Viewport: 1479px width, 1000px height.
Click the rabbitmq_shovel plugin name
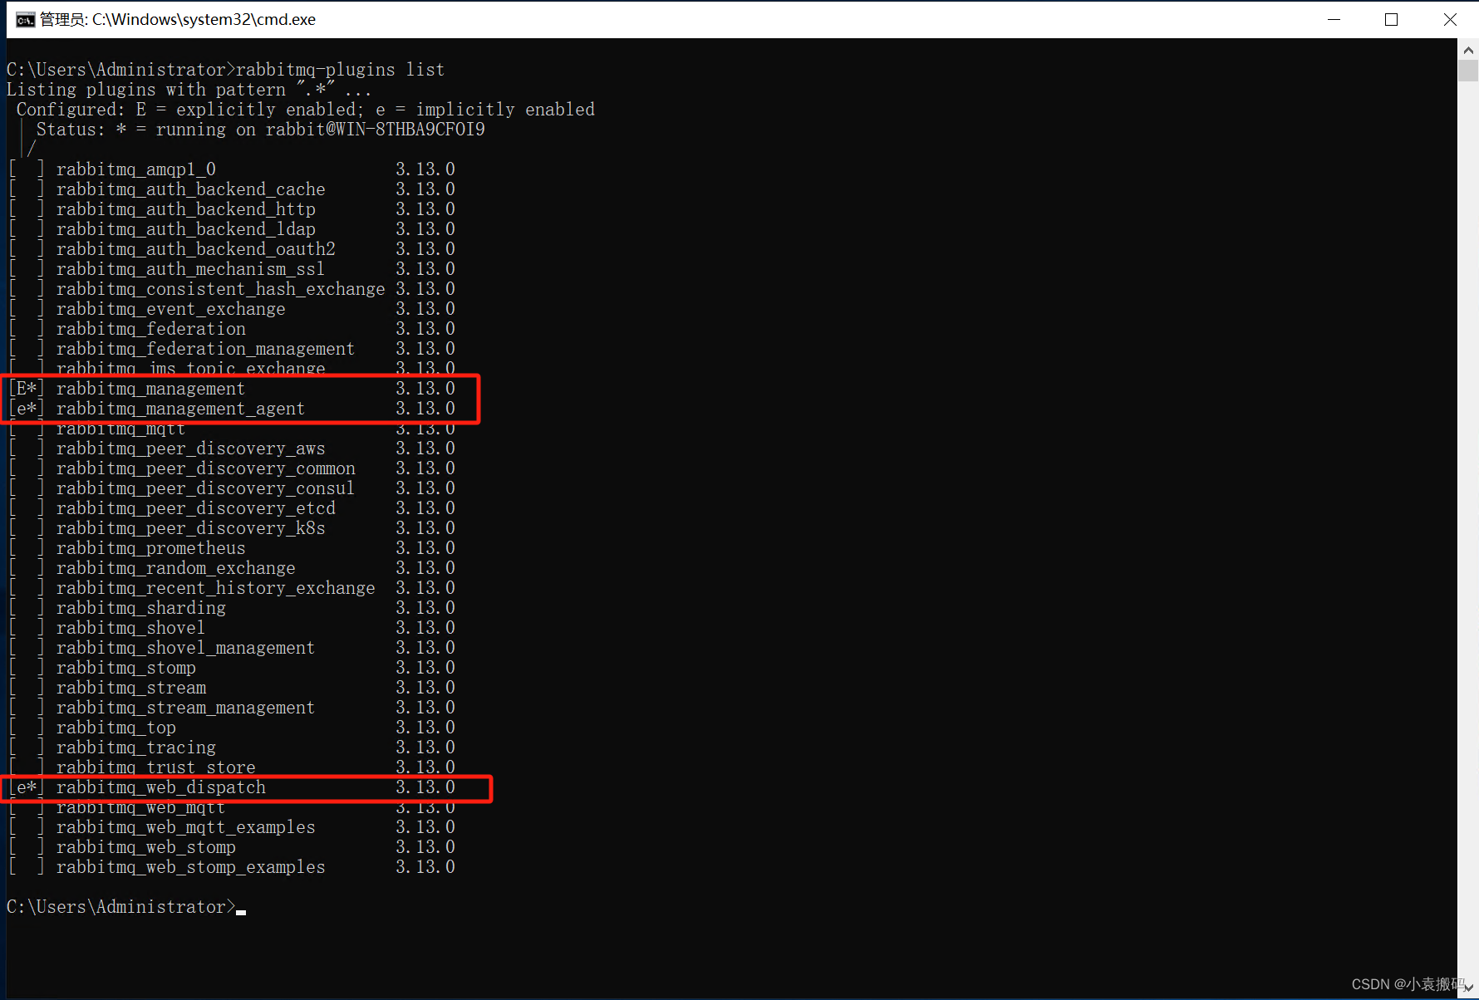(130, 628)
